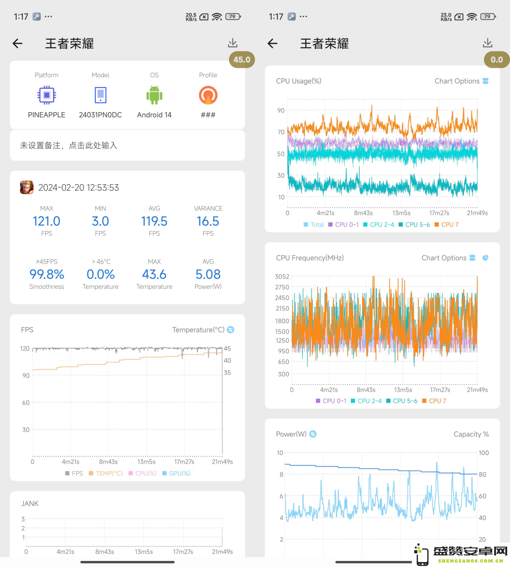
Task: Go back using left screen's back arrow
Action: point(18,43)
